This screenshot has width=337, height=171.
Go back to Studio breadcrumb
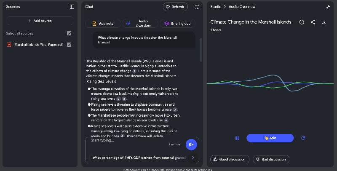(216, 7)
